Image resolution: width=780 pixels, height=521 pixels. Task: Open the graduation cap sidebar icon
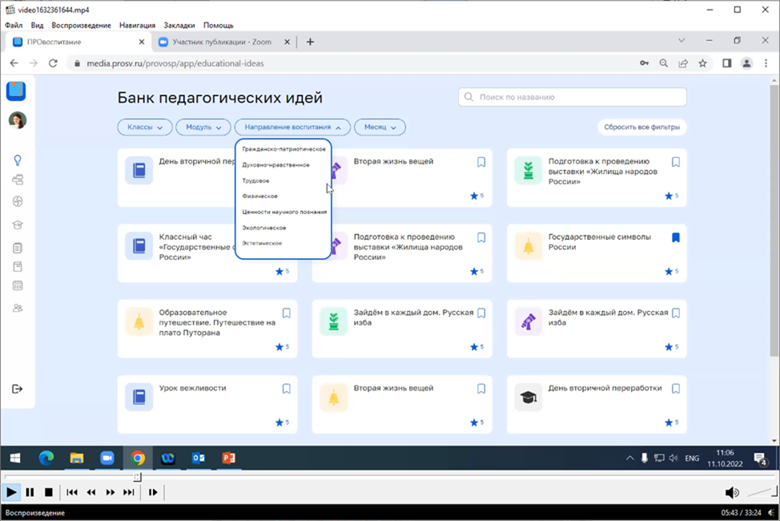tap(18, 225)
